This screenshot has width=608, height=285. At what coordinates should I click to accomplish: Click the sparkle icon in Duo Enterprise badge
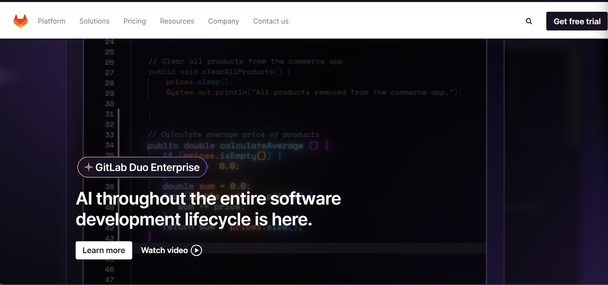coord(89,167)
